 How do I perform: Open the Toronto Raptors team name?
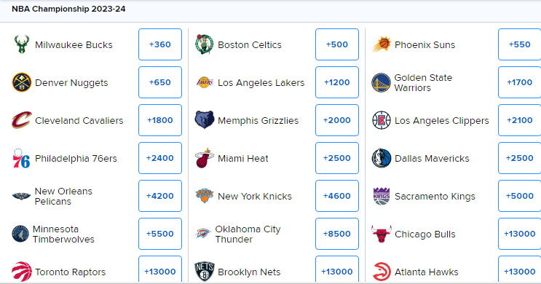tap(70, 272)
